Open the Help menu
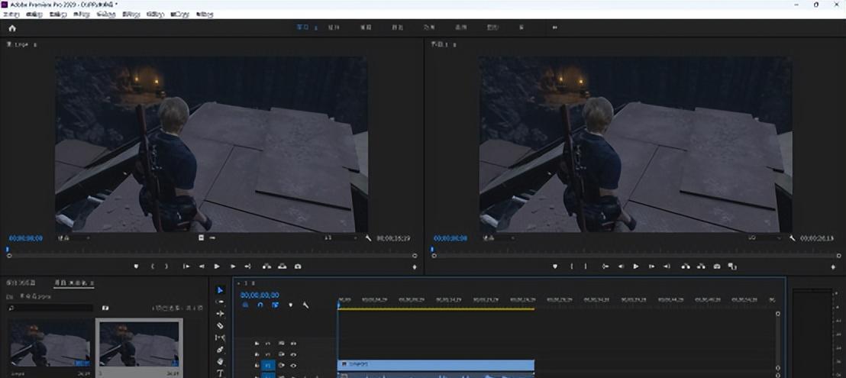846x378 pixels. click(205, 15)
